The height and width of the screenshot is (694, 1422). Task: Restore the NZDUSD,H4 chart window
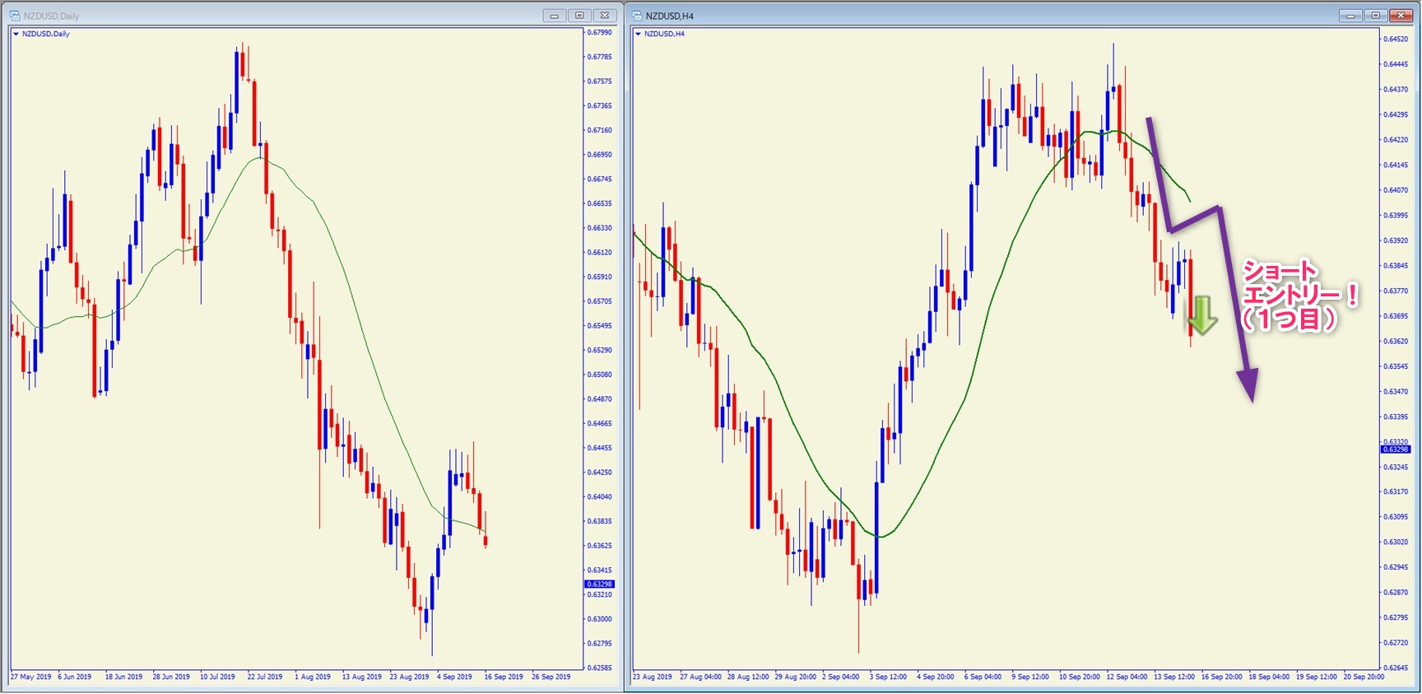pos(1375,16)
